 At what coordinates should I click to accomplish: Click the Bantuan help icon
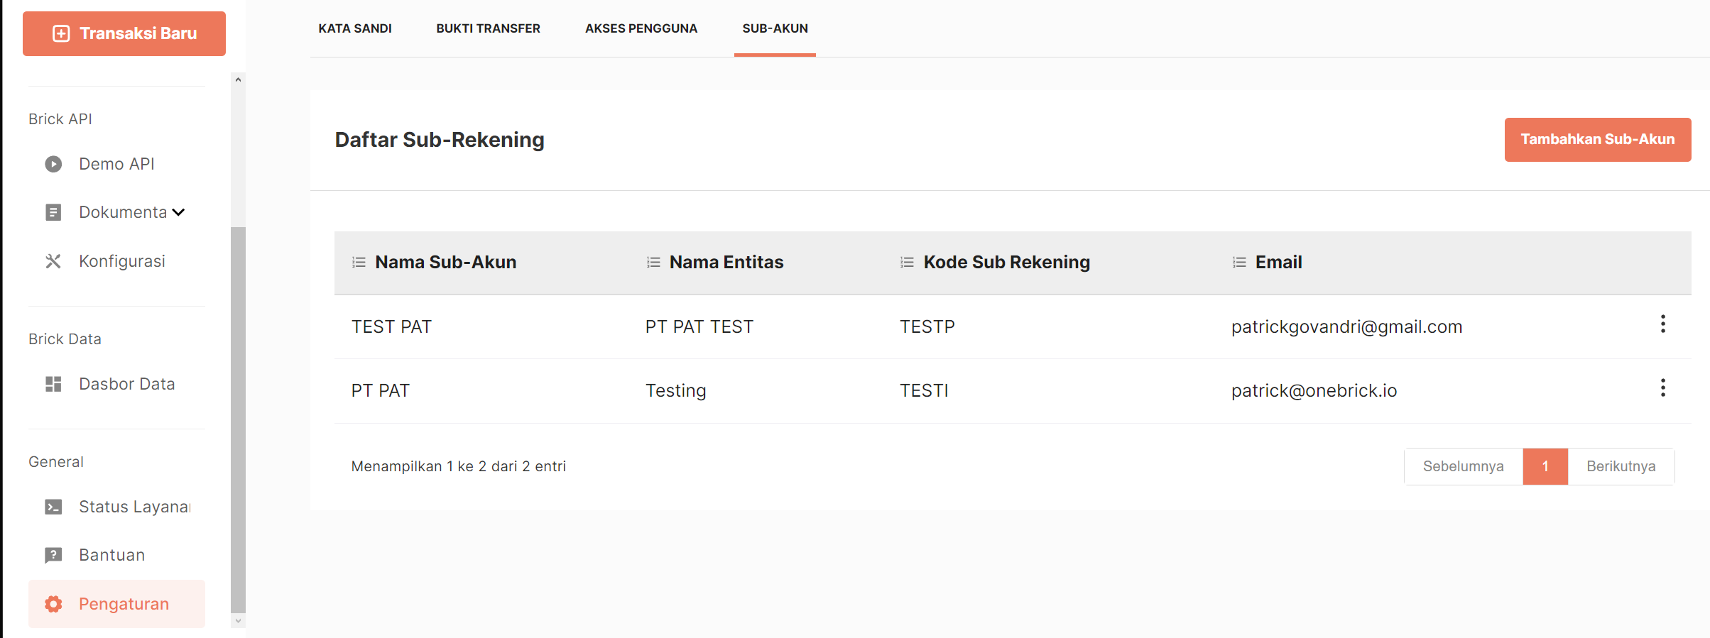pos(53,555)
